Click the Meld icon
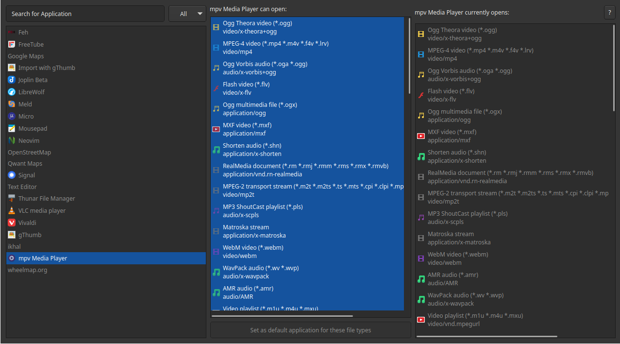The width and height of the screenshot is (620, 344). pyautogui.click(x=11, y=104)
